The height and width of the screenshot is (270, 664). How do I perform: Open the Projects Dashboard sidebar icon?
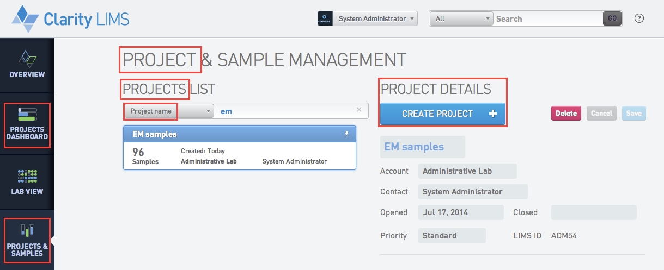point(27,126)
